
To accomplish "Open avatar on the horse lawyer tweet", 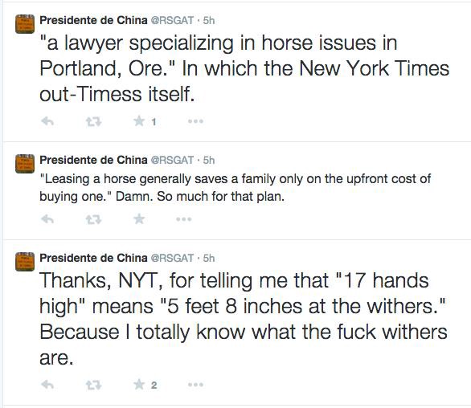I will click(25, 24).
